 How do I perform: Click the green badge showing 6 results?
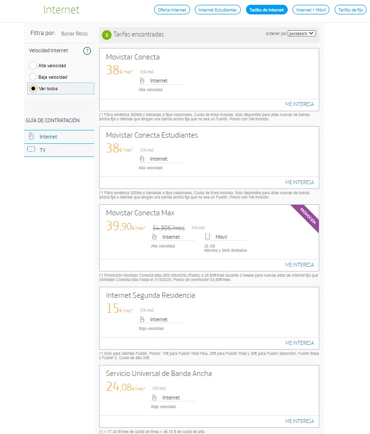point(106,35)
